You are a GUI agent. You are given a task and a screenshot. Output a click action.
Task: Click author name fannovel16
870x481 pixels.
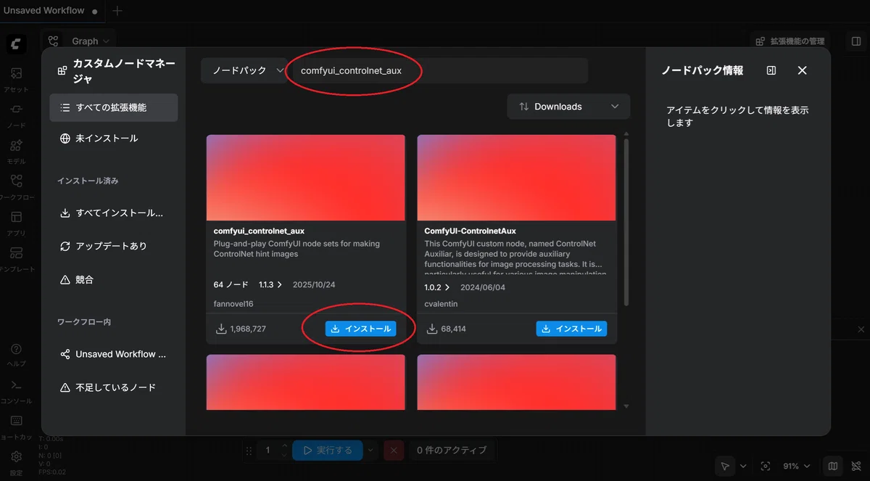233,303
